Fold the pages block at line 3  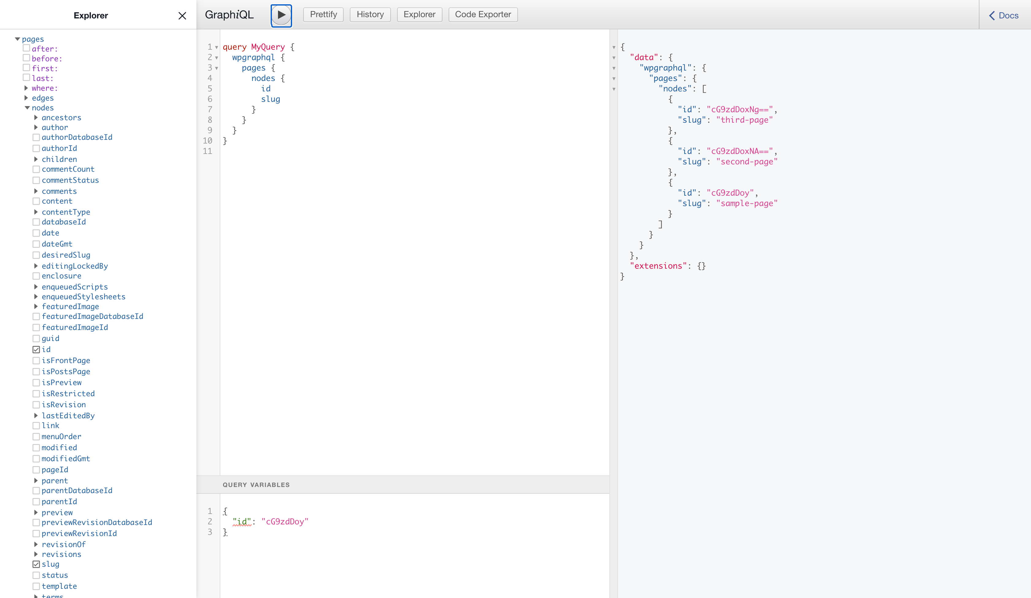[x=216, y=68]
